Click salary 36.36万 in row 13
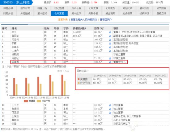 point(98,116)
